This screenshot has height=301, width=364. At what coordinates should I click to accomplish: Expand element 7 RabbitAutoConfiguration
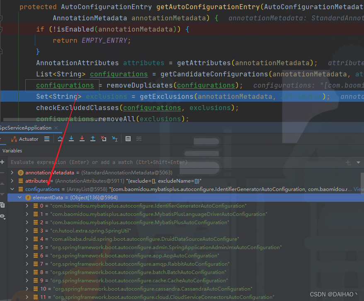27,264
